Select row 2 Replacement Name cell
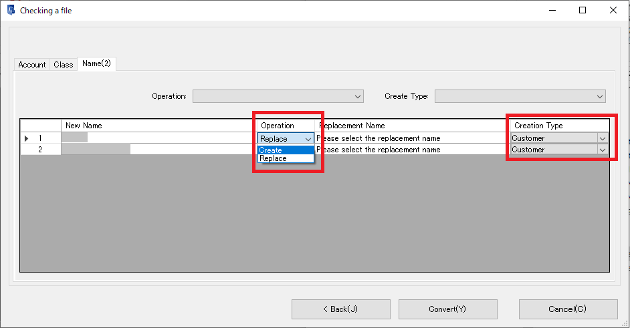The height and width of the screenshot is (328, 630). (409, 150)
